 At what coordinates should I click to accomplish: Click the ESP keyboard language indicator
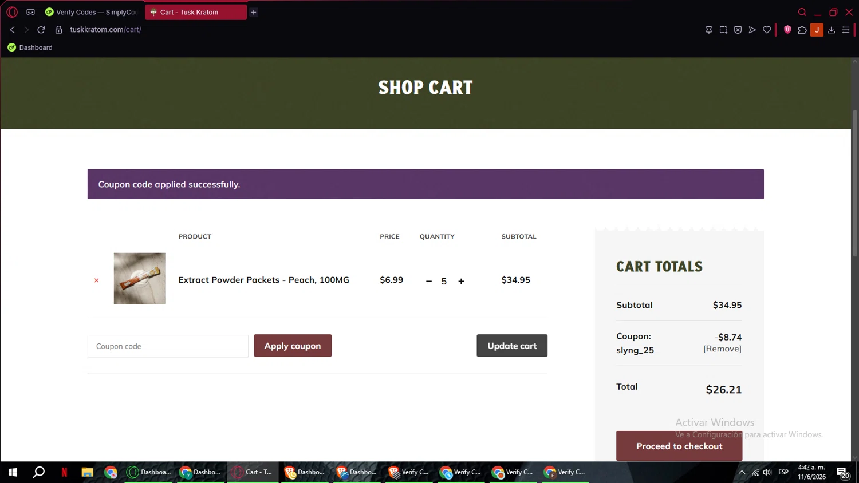point(783,472)
